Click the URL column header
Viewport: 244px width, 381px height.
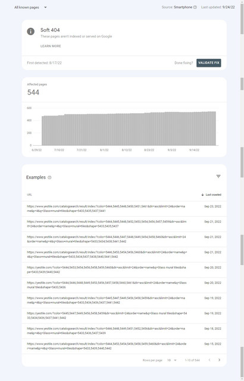click(x=29, y=195)
